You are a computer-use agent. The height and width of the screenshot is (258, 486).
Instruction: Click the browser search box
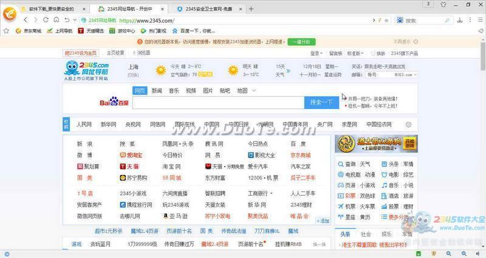click(x=423, y=21)
